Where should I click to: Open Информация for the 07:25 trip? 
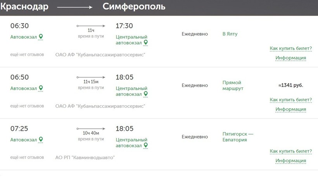coord(290,161)
